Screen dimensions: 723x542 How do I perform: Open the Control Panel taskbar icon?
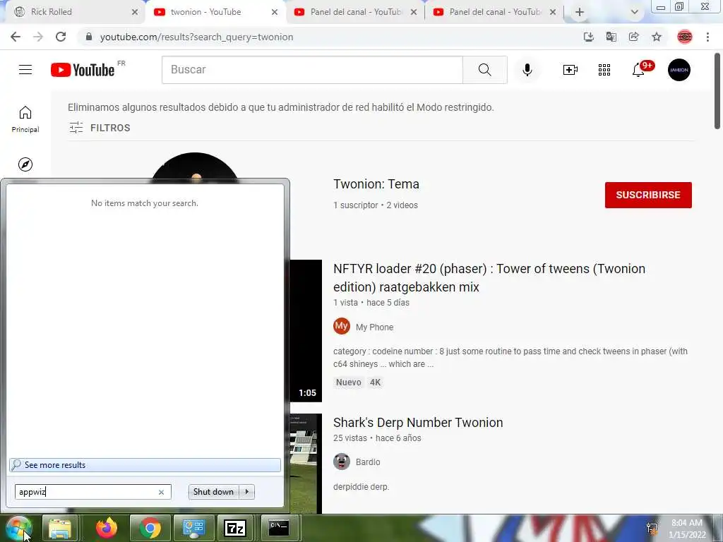coord(193,528)
